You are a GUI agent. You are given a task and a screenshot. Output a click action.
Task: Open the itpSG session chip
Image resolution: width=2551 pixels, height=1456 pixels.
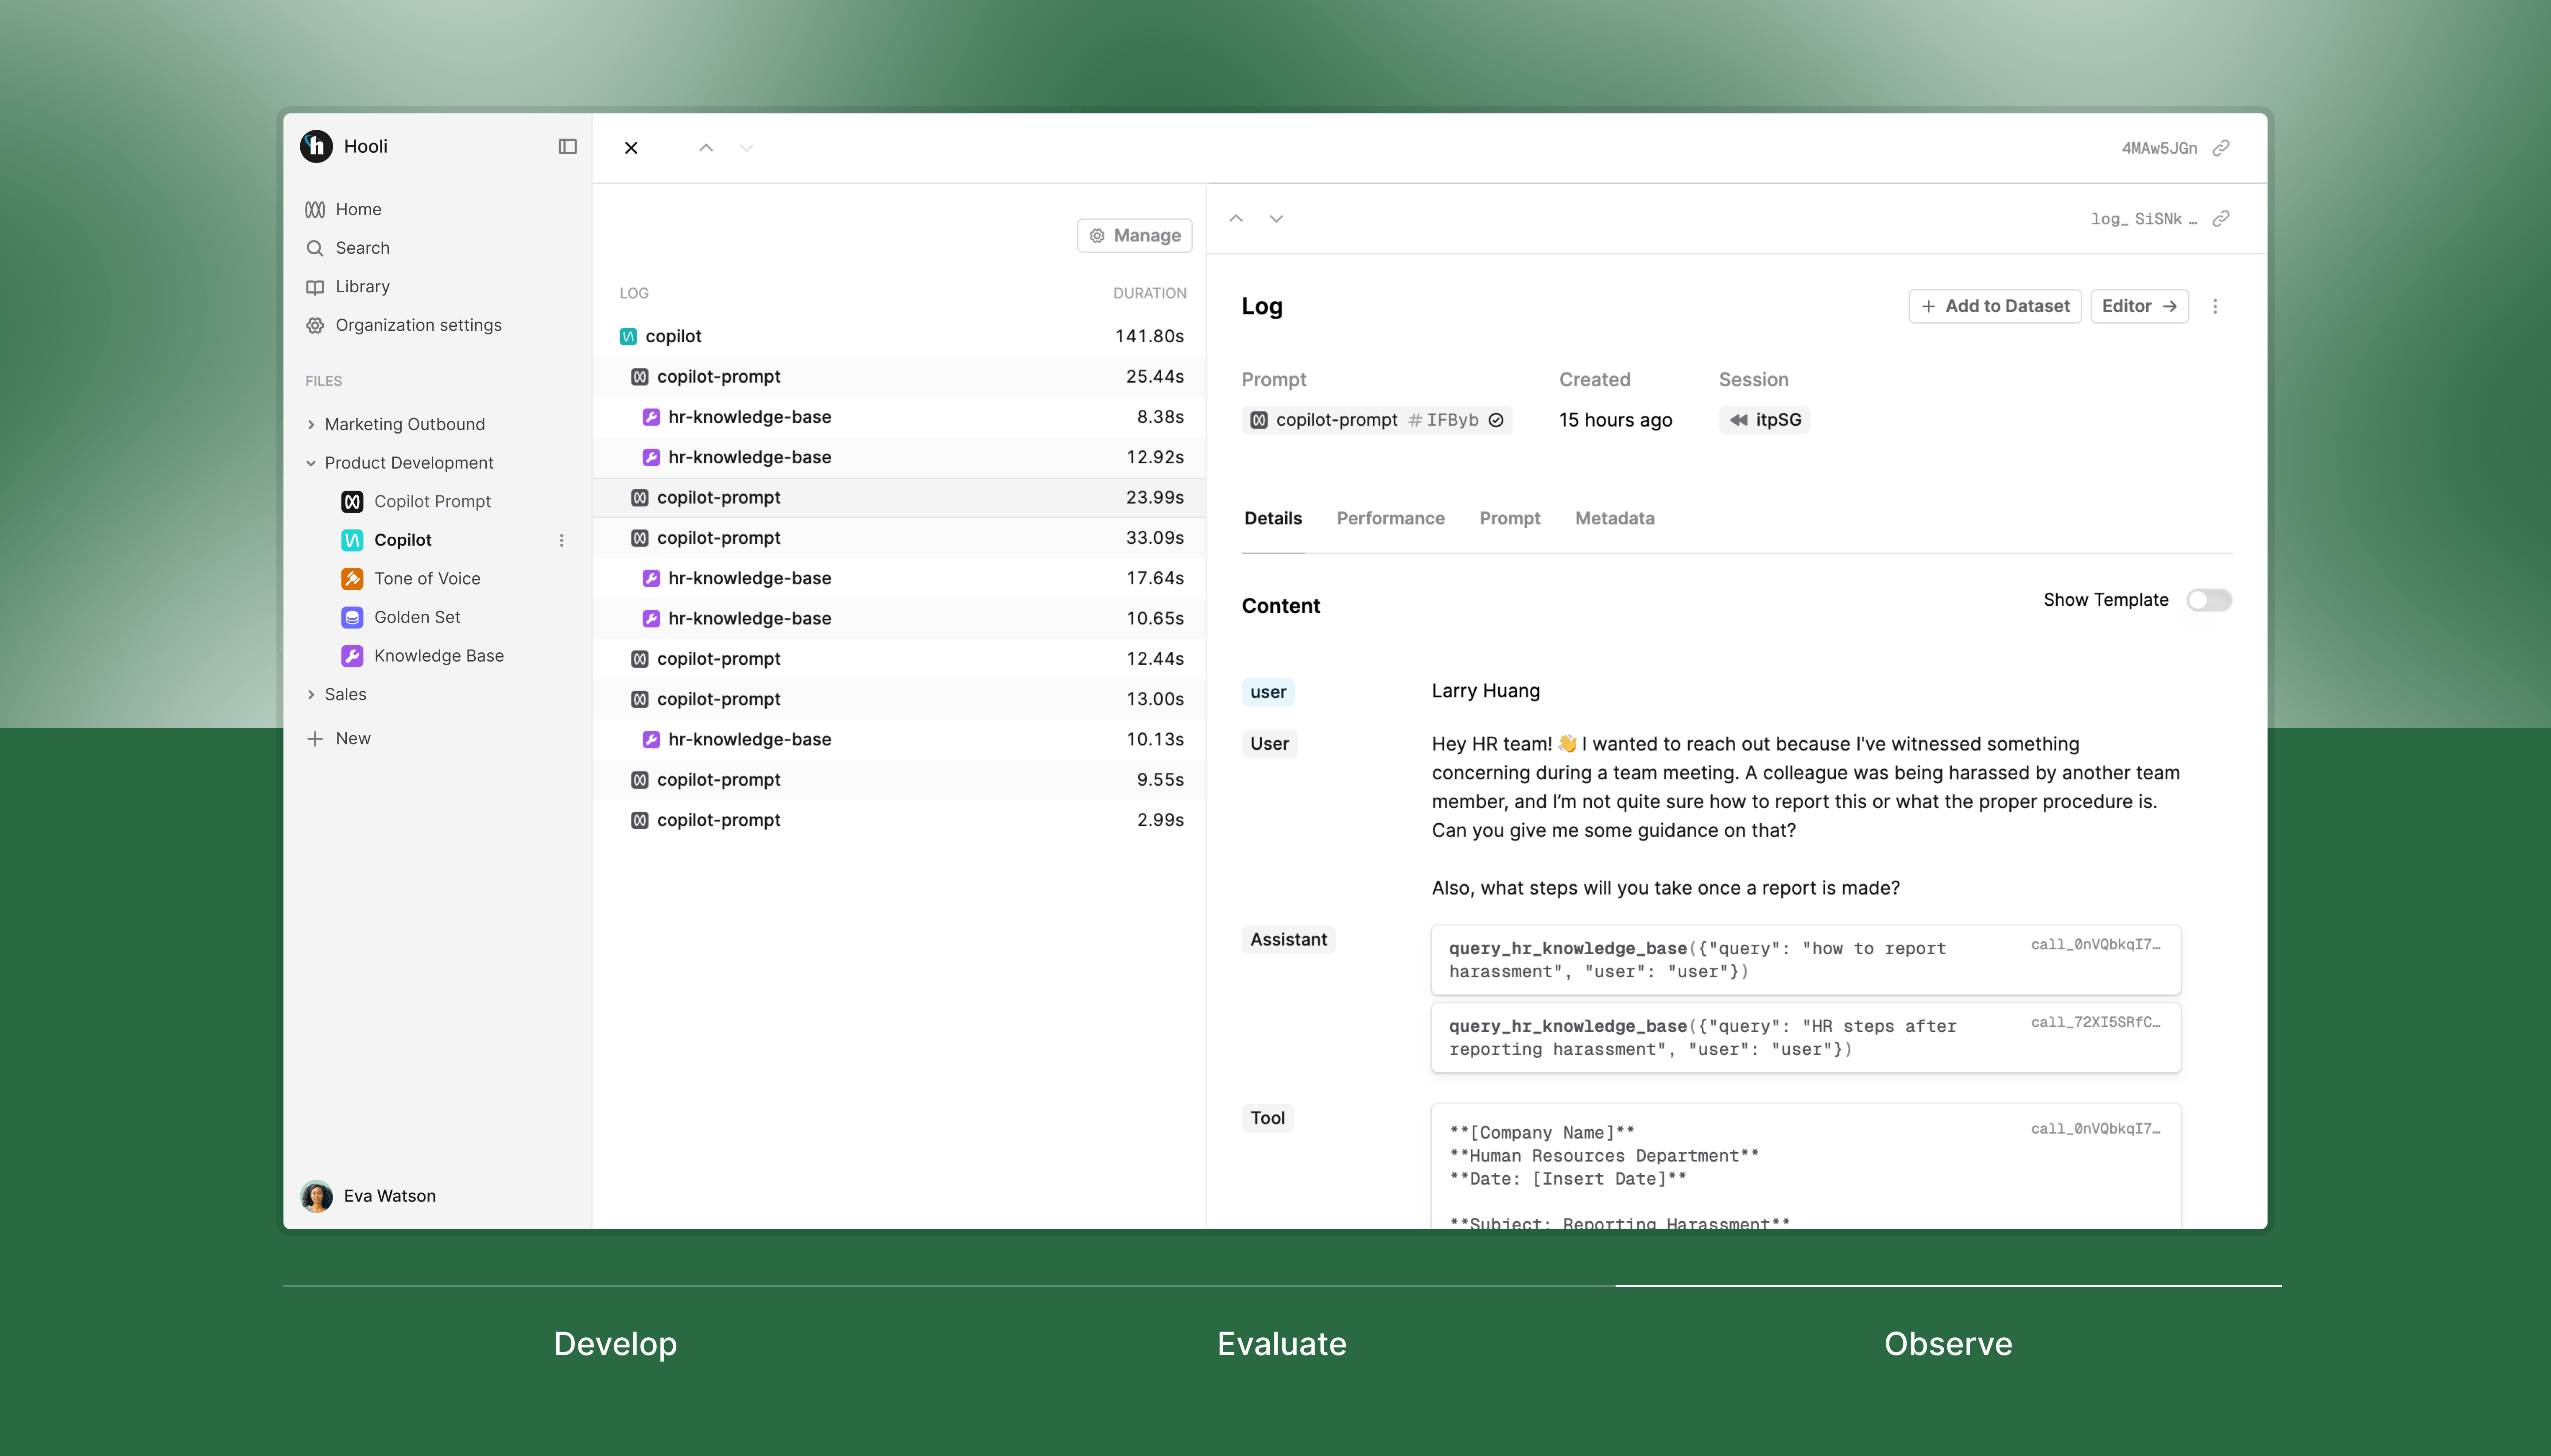coord(1765,420)
